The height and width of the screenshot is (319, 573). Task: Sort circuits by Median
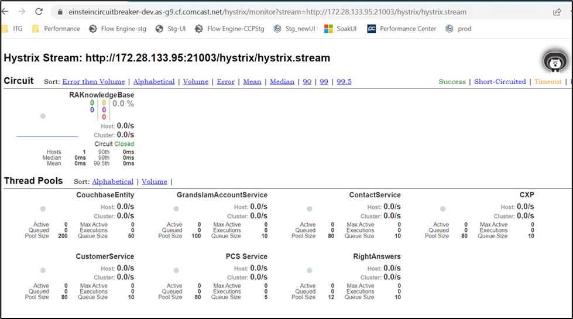click(282, 81)
